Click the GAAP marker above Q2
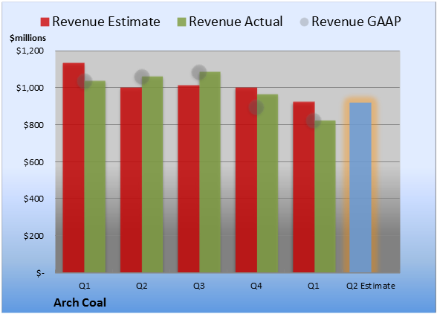Image resolution: width=437 pixels, height=314 pixels. (142, 77)
